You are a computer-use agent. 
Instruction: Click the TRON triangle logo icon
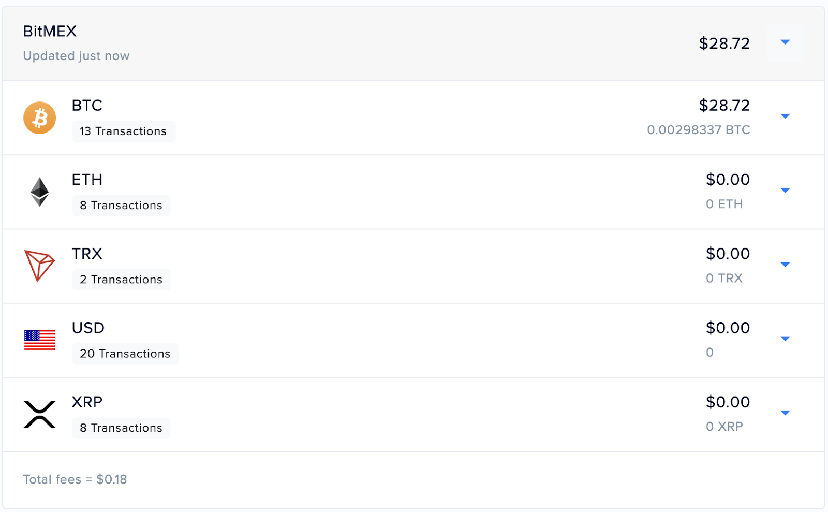tap(39, 266)
